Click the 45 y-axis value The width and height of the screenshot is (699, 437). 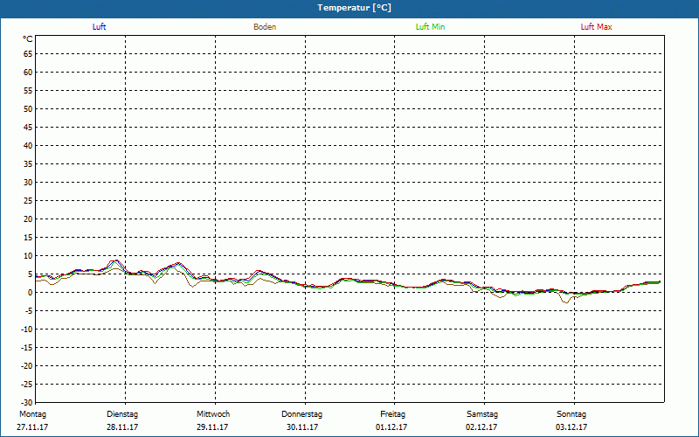[28, 127]
